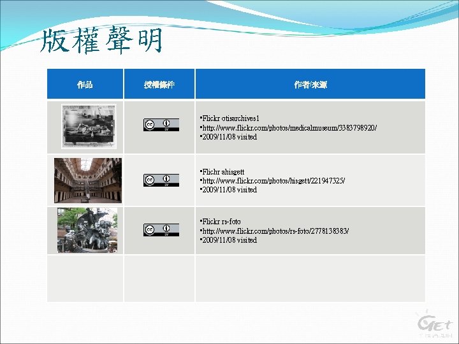Open the rs-foto Flickr photo URL

(x=275, y=231)
